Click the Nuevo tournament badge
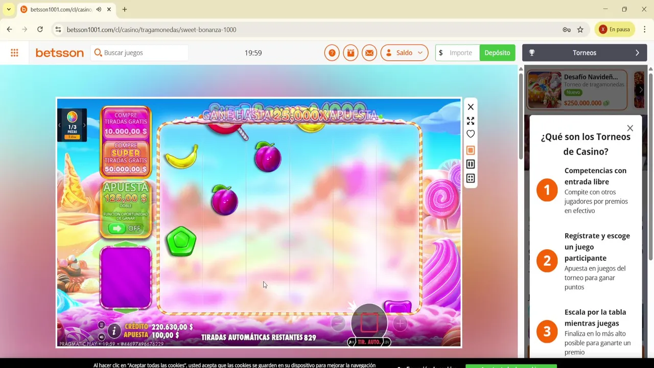 point(573,93)
